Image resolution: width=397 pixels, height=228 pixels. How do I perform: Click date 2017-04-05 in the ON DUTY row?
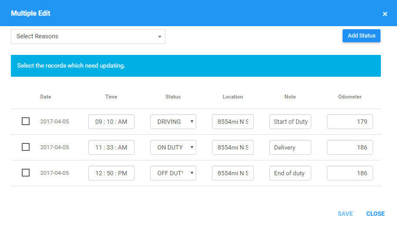[54, 147]
